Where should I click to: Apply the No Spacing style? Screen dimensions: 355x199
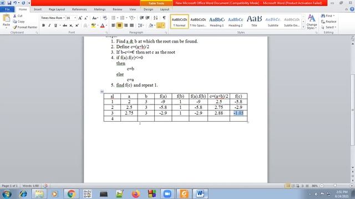point(198,22)
